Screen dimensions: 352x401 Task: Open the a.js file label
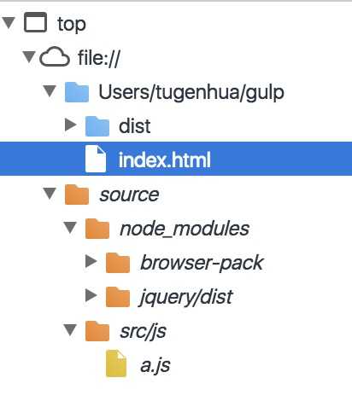155,365
